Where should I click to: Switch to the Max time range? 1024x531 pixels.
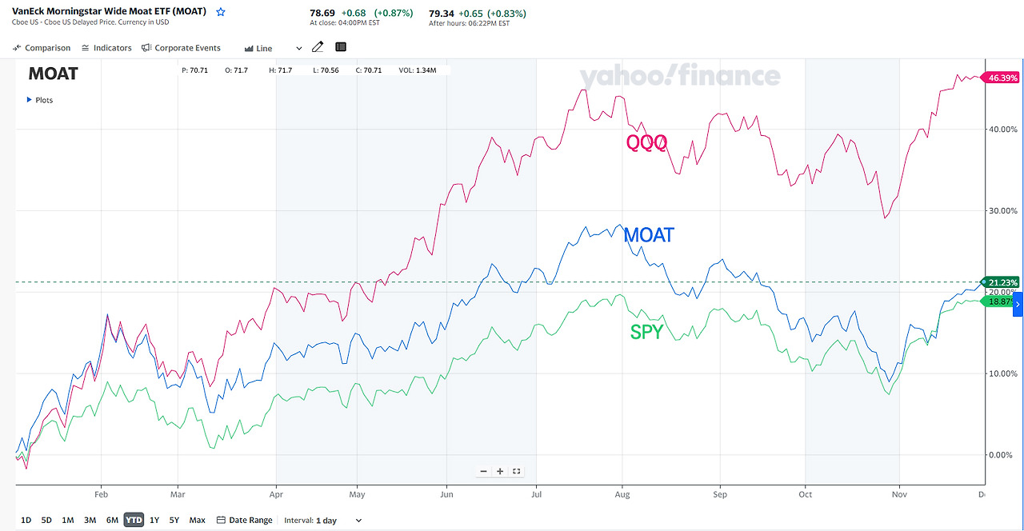tap(197, 520)
